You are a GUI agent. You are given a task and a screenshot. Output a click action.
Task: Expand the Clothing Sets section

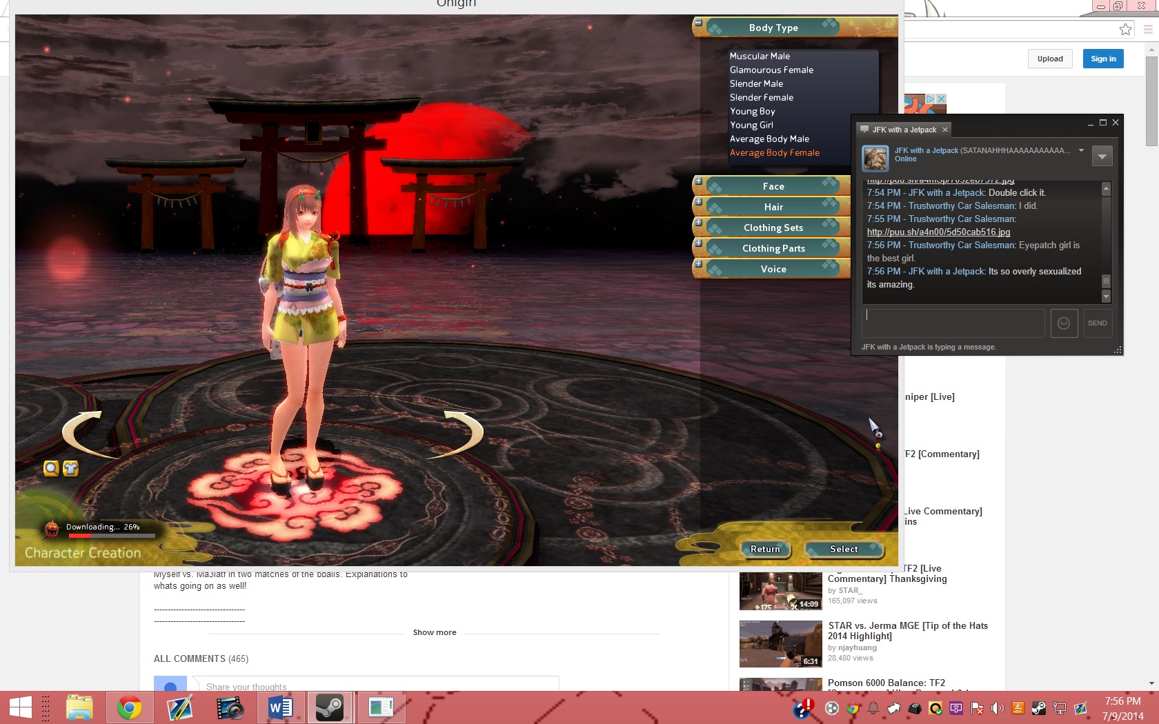[698, 223]
